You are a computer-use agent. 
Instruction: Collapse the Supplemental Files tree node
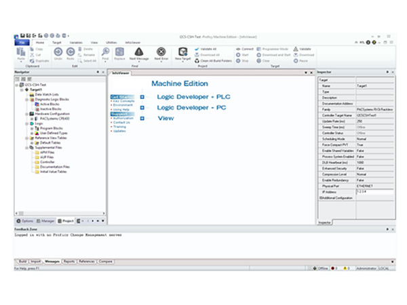pyautogui.click(x=26, y=148)
